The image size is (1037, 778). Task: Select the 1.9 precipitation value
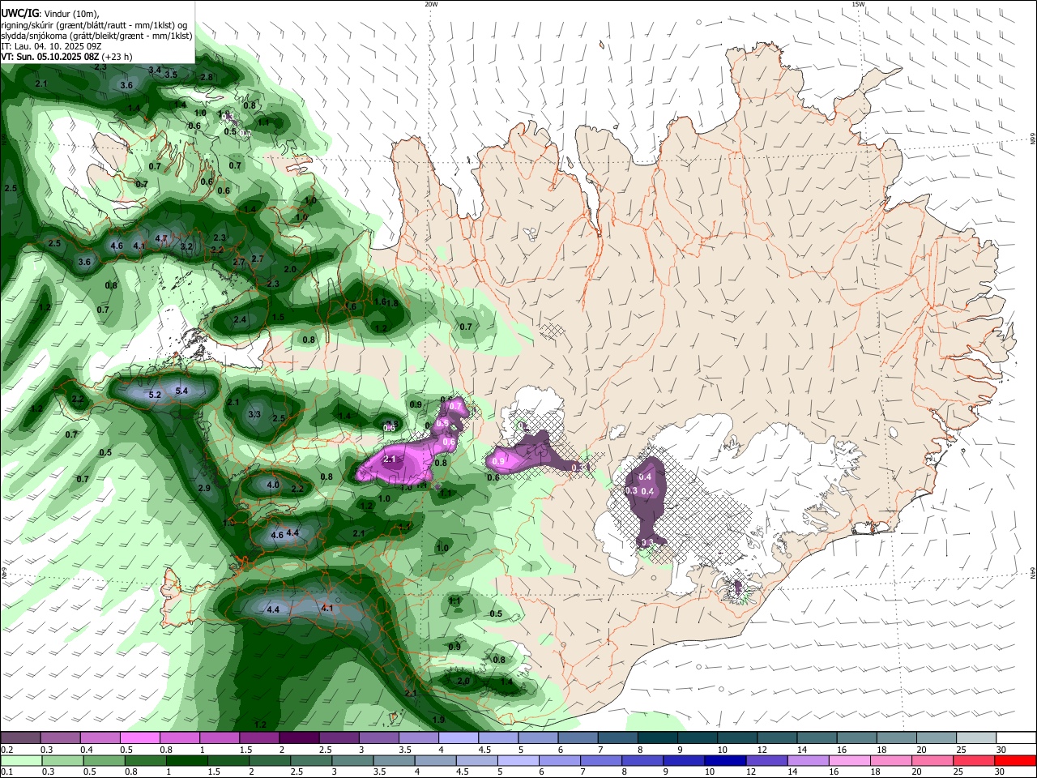[x=439, y=720]
